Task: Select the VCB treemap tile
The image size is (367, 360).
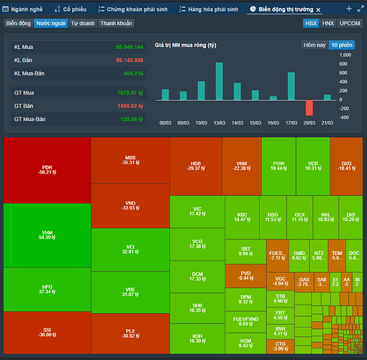Action: tap(313, 166)
